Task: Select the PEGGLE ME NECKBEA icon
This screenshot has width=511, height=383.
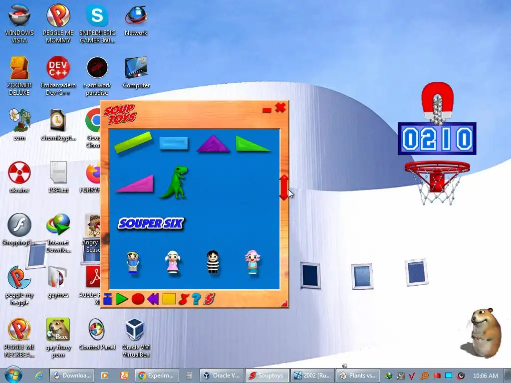Action: [19, 338]
